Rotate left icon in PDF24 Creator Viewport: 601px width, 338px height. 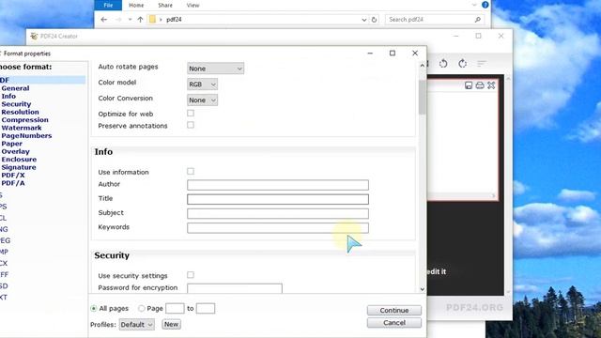pos(443,64)
